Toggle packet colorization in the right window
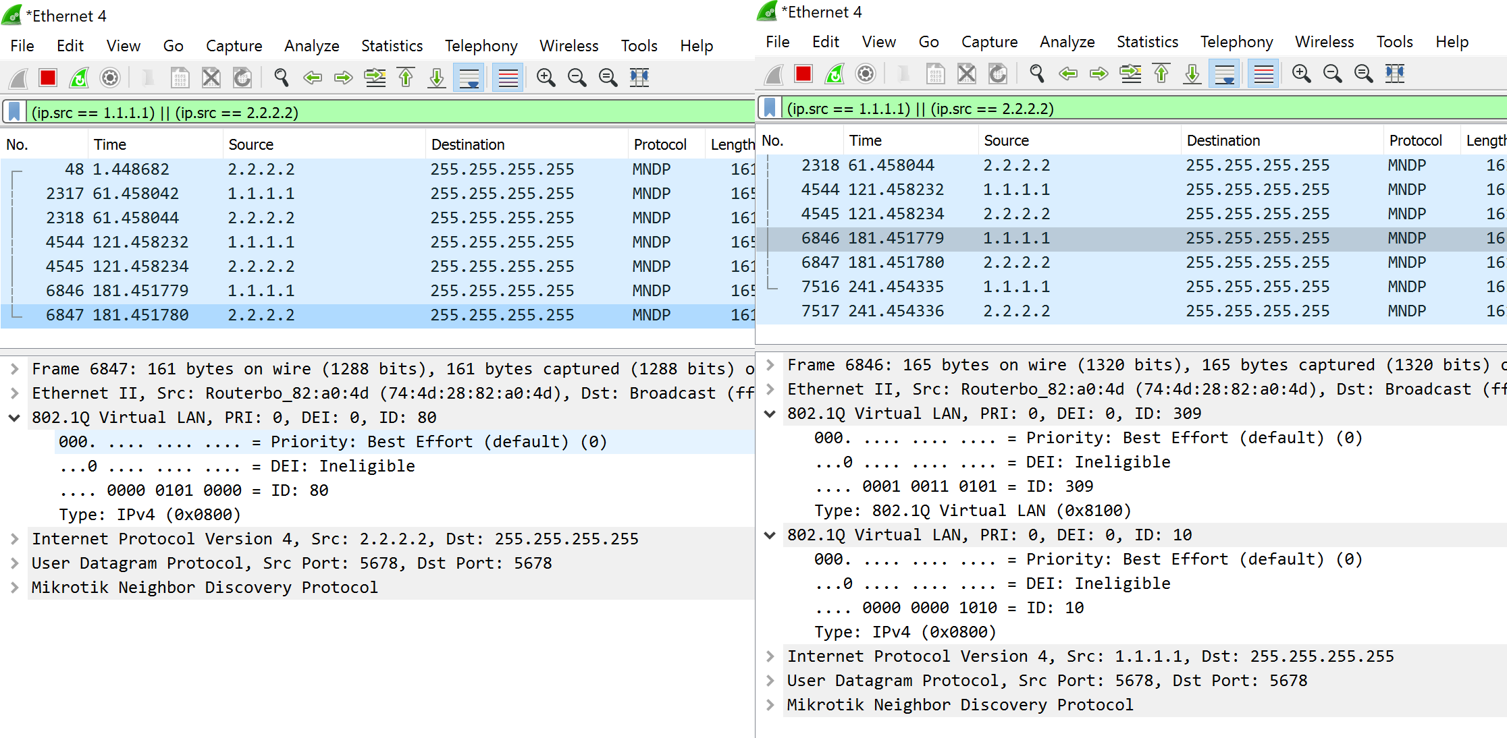This screenshot has height=738, width=1507. [1263, 74]
